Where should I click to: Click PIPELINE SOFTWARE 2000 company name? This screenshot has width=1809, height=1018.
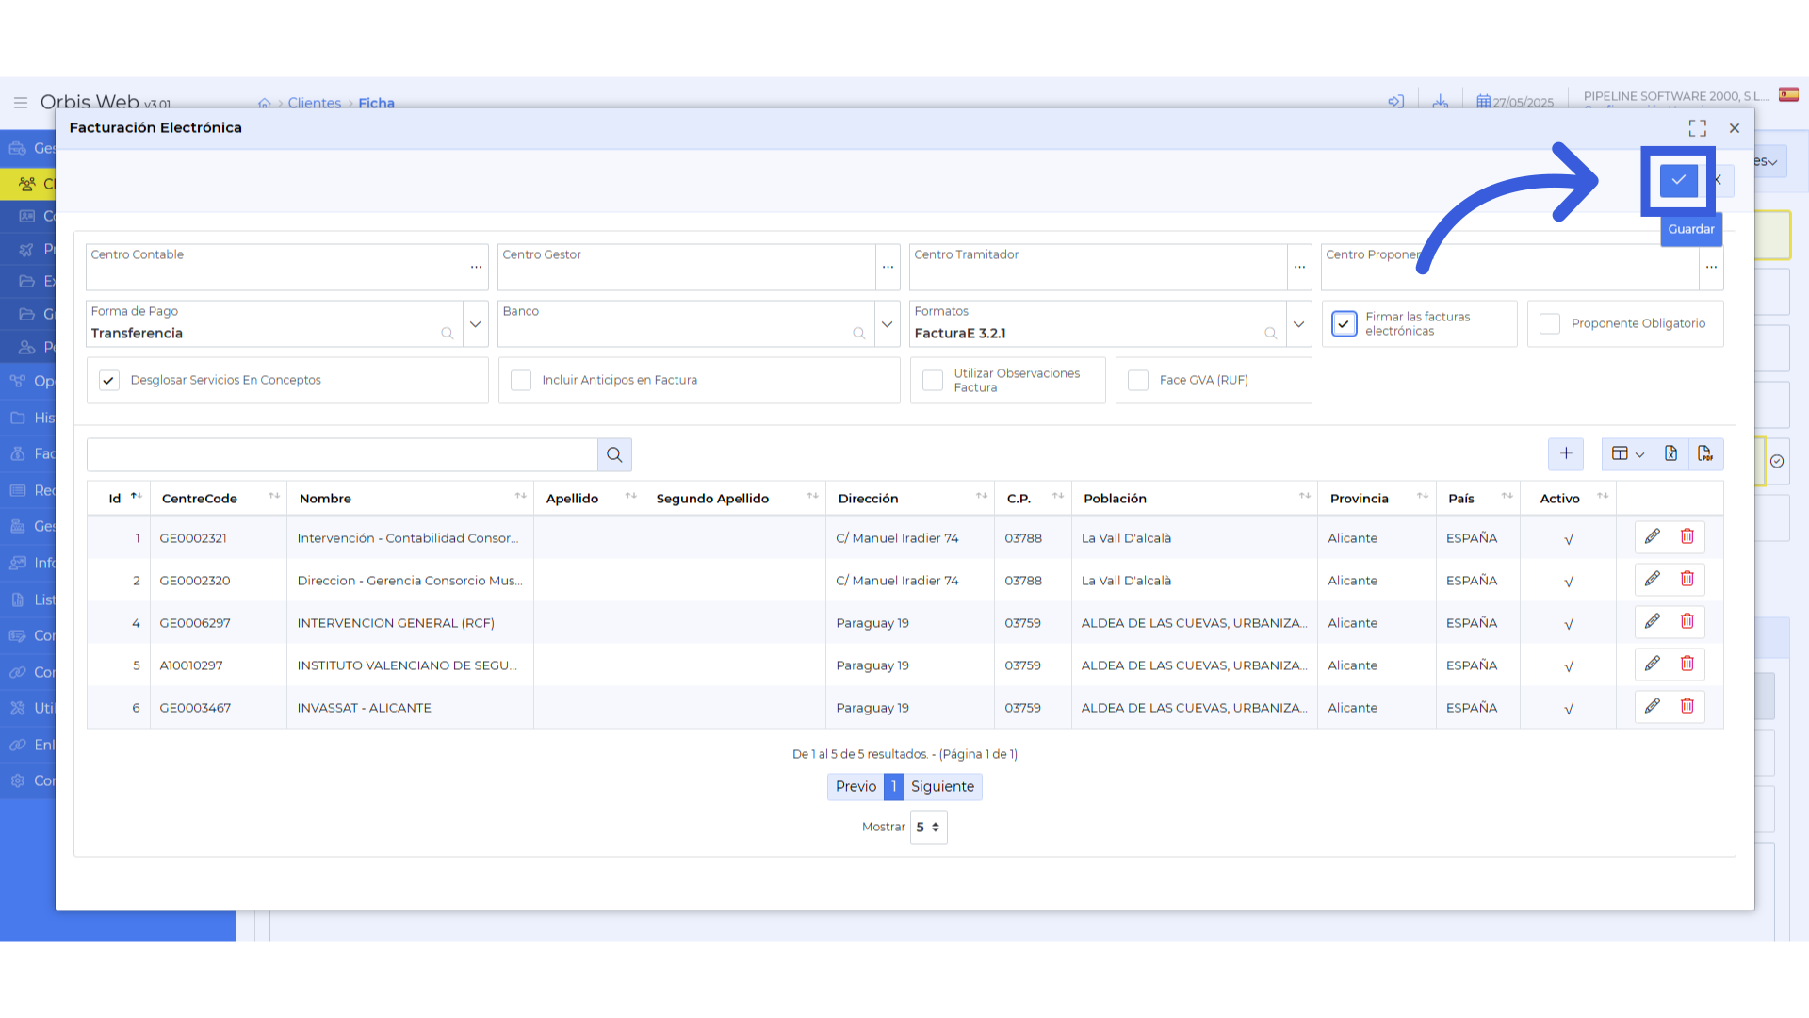(x=1676, y=96)
